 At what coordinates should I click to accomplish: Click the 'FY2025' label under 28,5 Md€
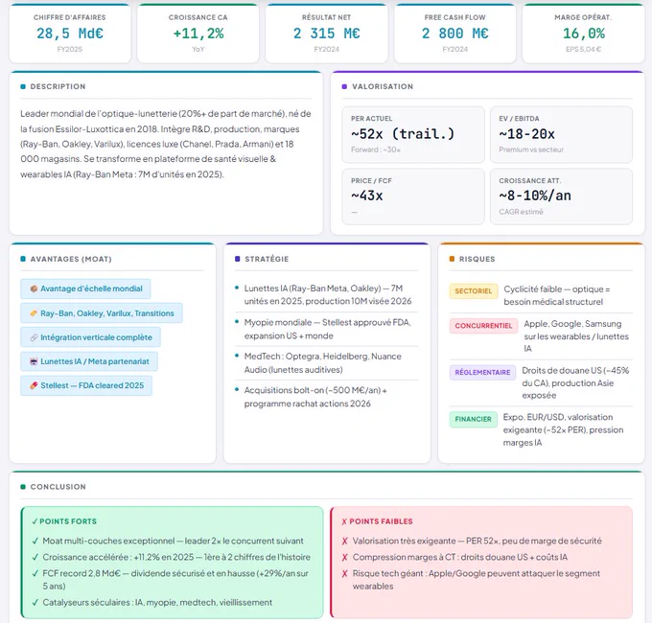(70, 49)
